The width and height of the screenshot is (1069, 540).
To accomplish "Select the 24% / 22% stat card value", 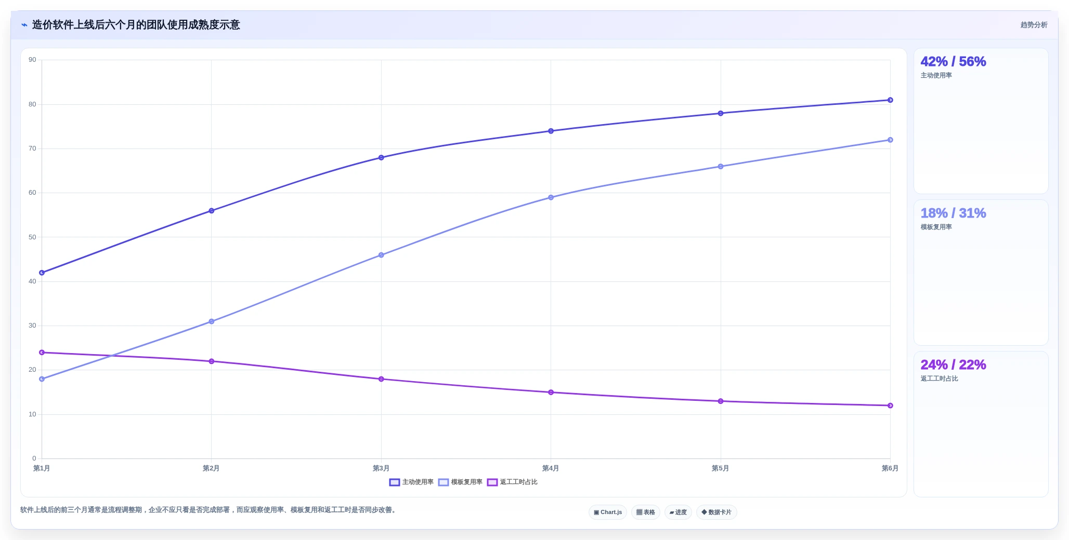I will click(953, 365).
